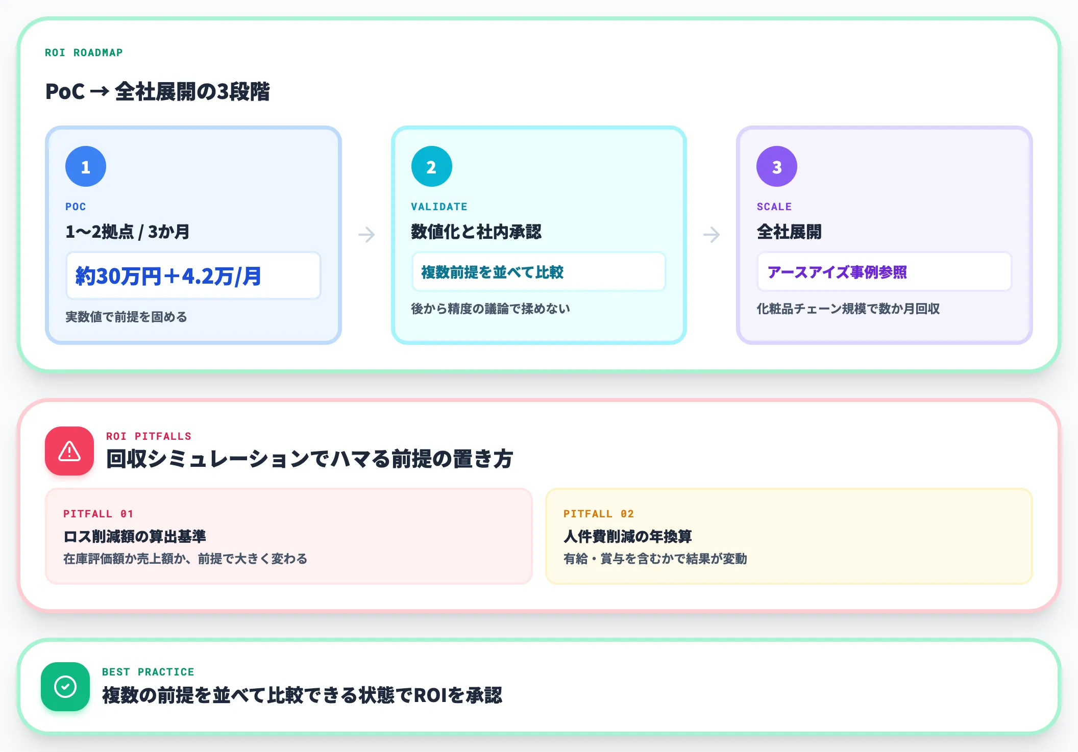Click the text 有給・賞与を含むかで結果が変動

coord(655,559)
